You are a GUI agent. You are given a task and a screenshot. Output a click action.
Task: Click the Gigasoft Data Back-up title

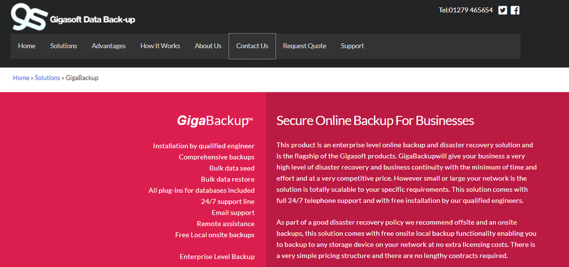pos(92,19)
